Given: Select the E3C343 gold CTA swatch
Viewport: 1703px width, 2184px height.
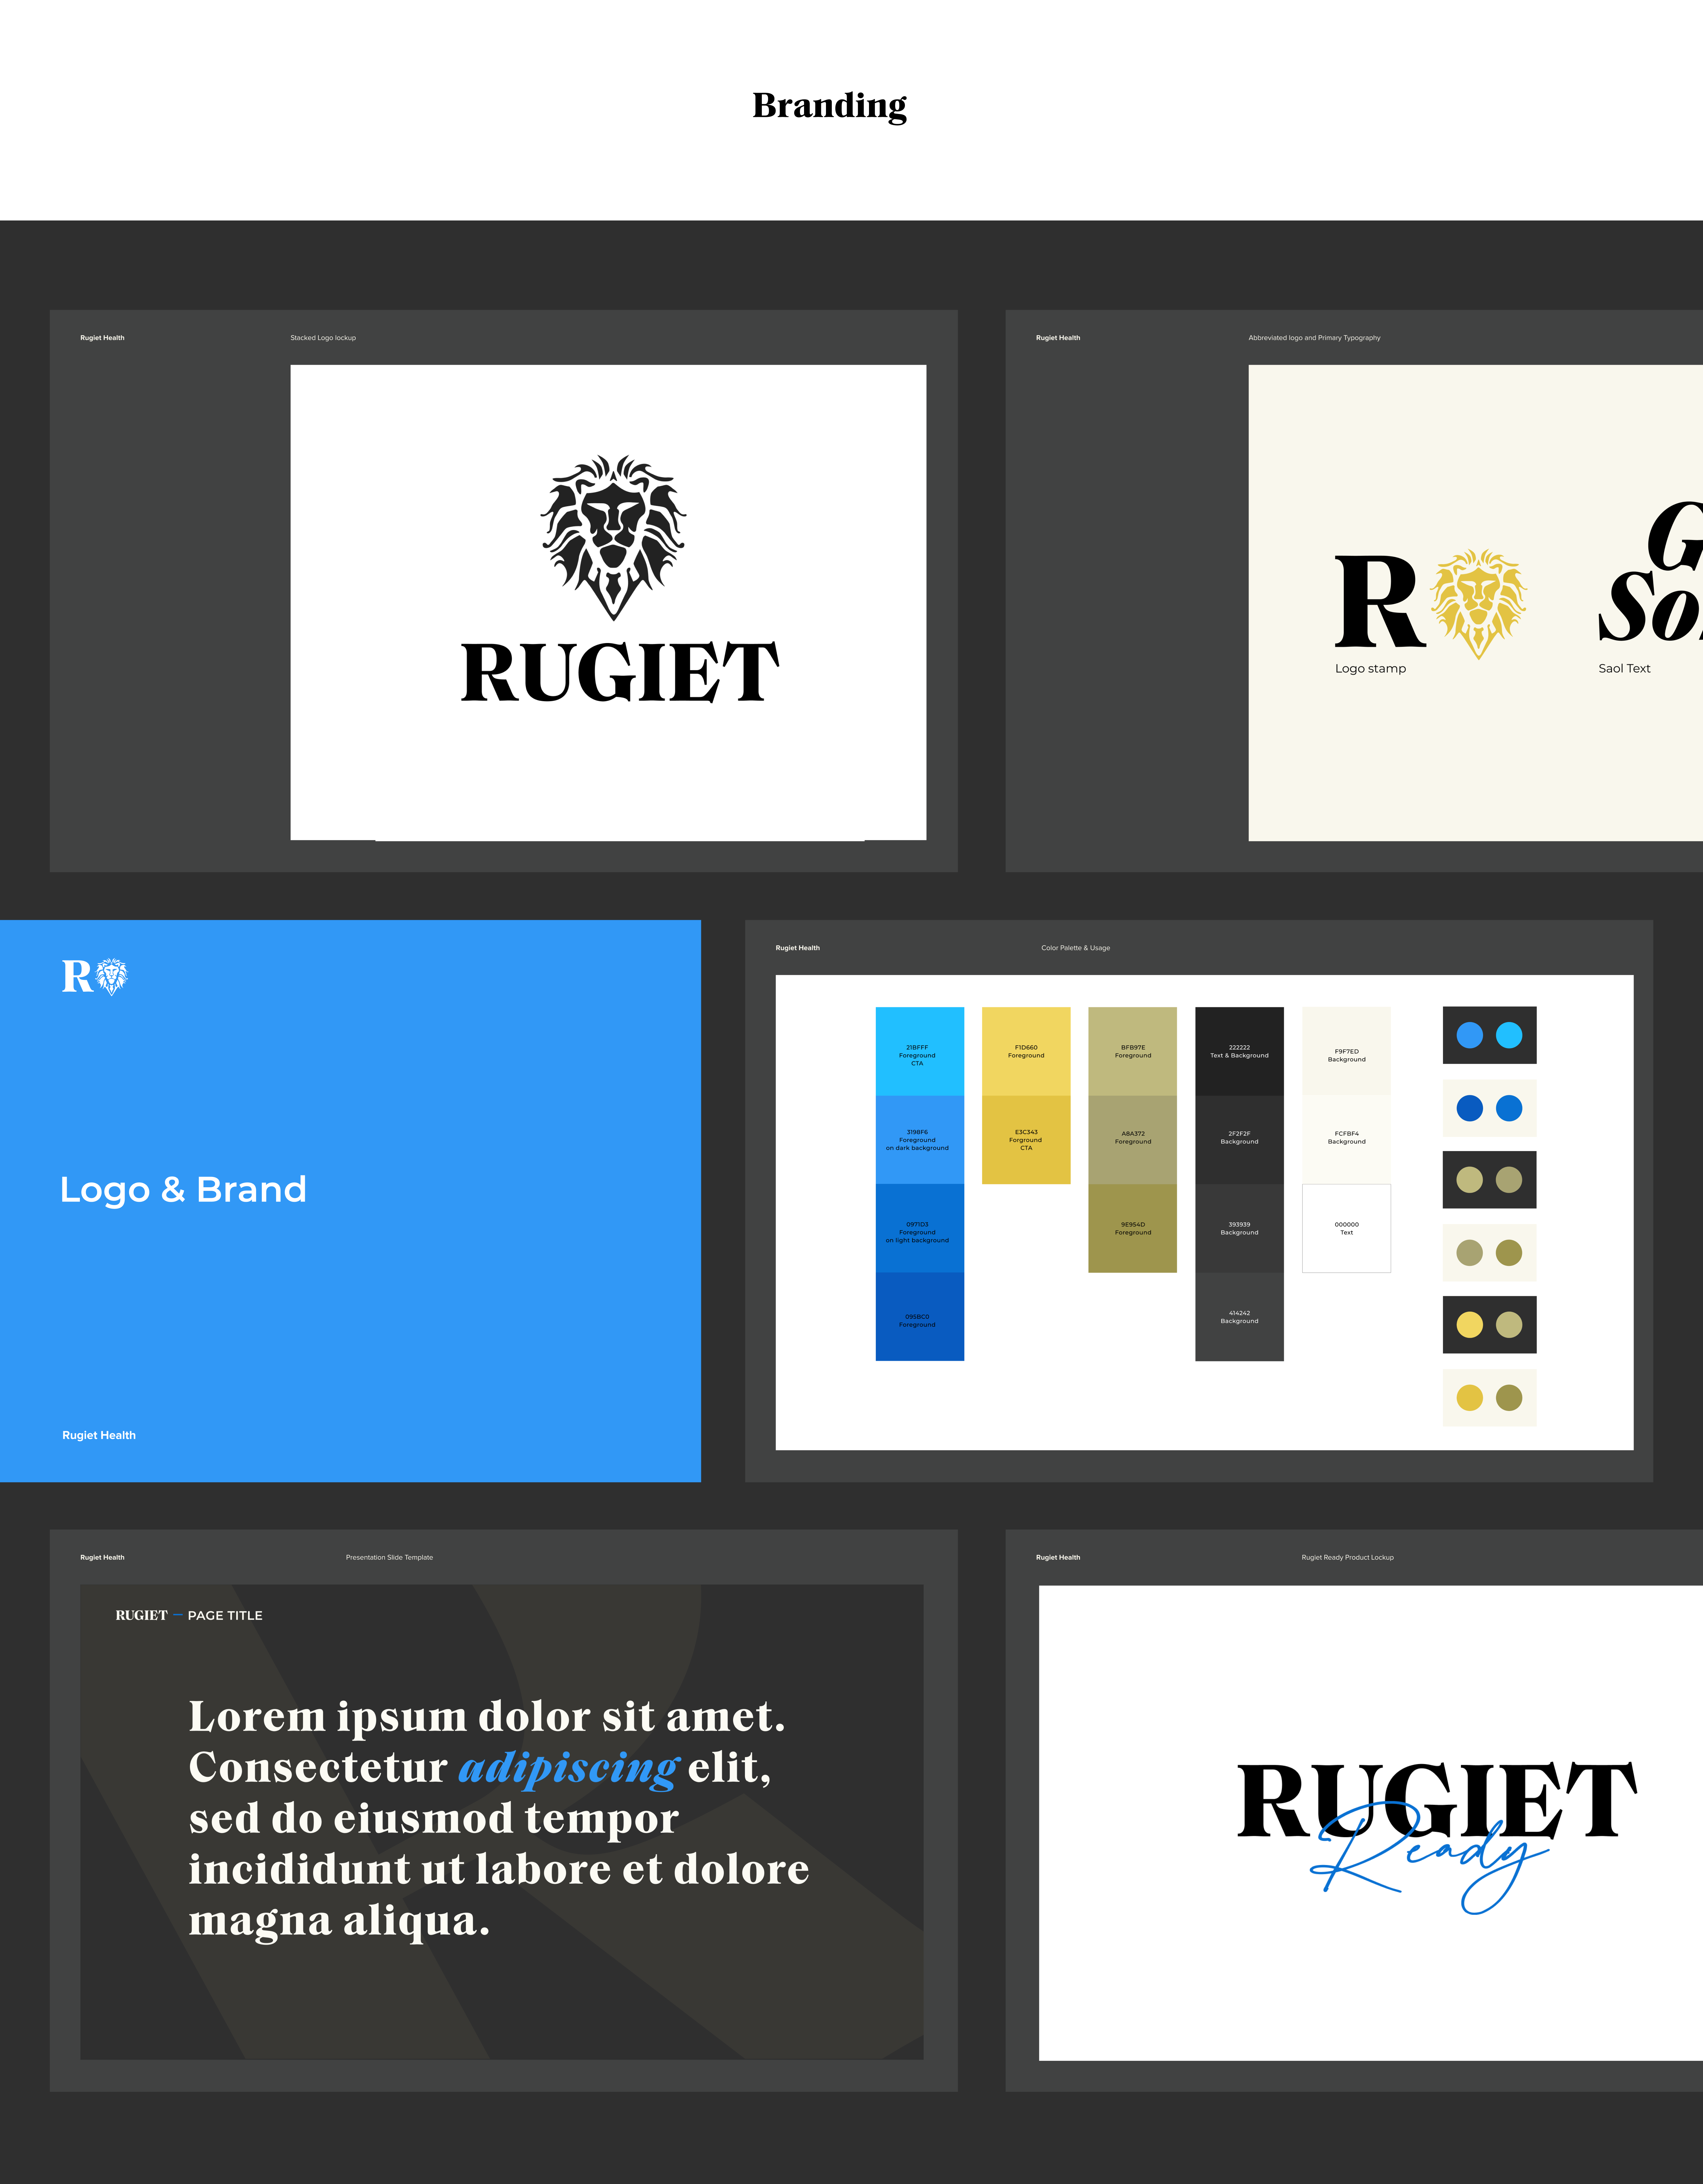Looking at the screenshot, I should 1026,1140.
